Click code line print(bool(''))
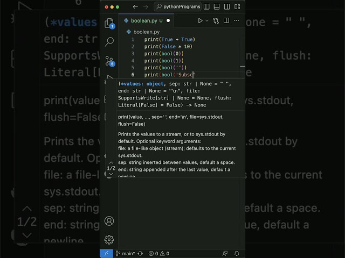 tap(165, 68)
